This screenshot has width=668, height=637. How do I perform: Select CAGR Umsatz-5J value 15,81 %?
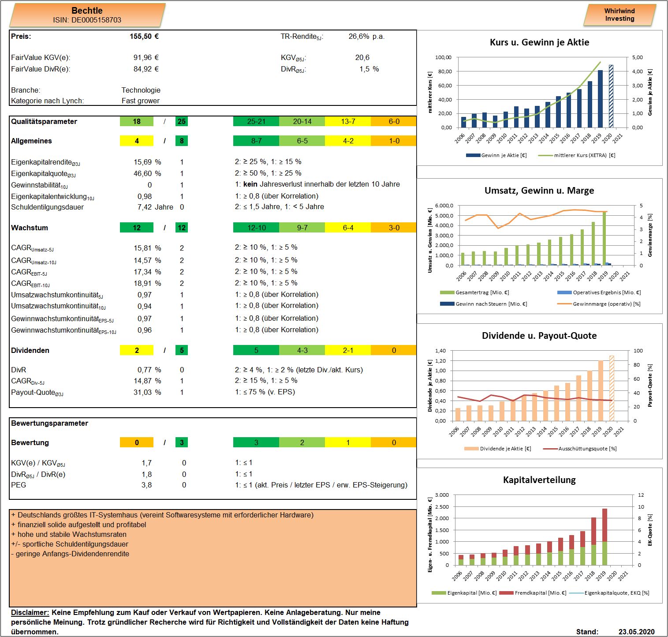(147, 248)
